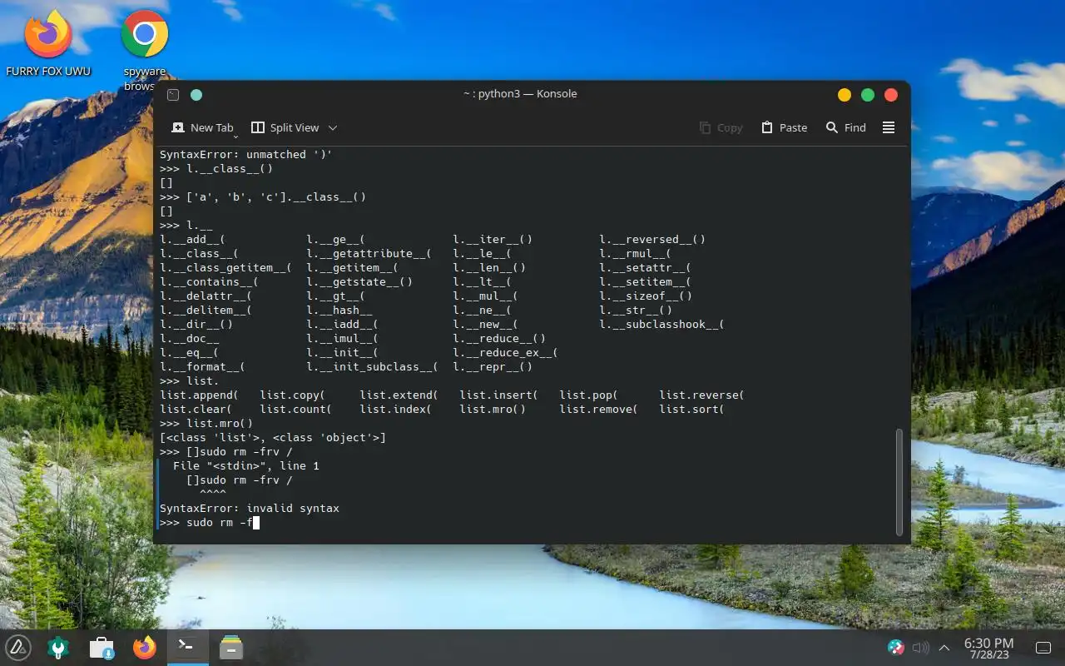Click the completion list.reverse(
The height and width of the screenshot is (666, 1065).
(x=702, y=395)
